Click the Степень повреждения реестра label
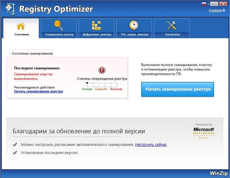The width and height of the screenshot is (230, 178). point(102,79)
